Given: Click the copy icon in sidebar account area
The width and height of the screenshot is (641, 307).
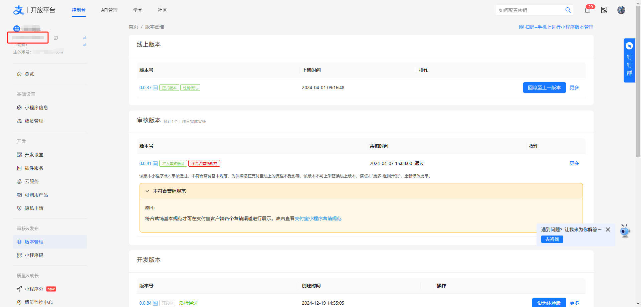Looking at the screenshot, I should 56,38.
